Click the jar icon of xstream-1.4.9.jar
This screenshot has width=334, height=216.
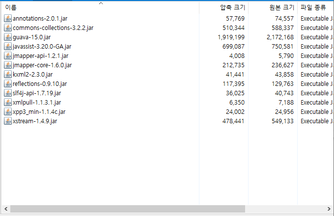click(x=8, y=121)
